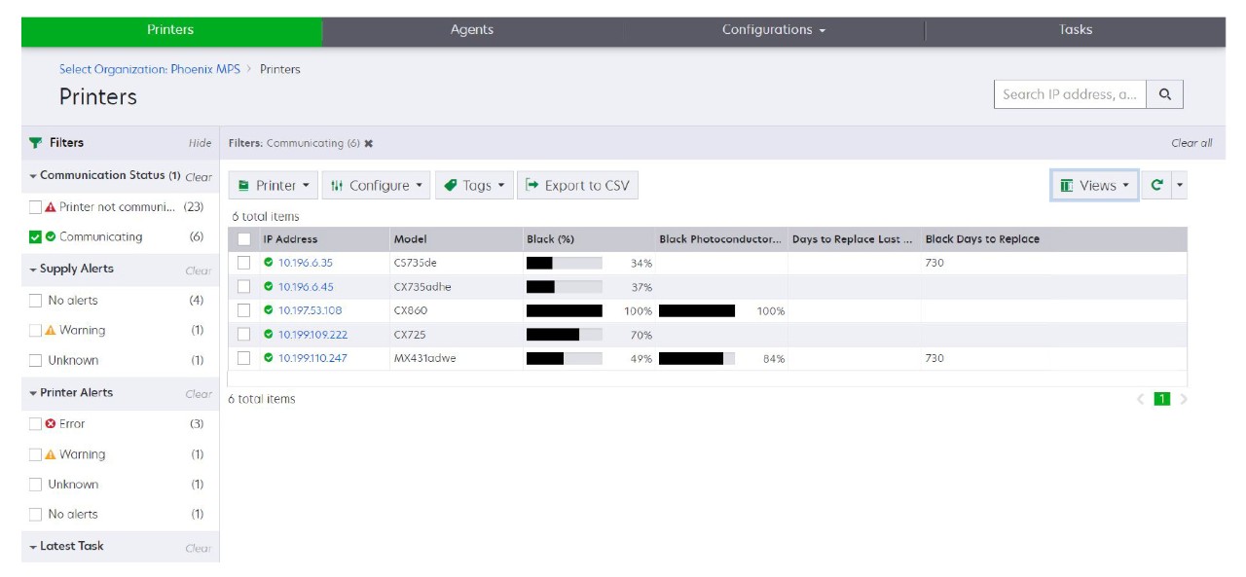Click green status icon for 10.197.53.108
Screen dimensions: 1246x577
tap(269, 310)
